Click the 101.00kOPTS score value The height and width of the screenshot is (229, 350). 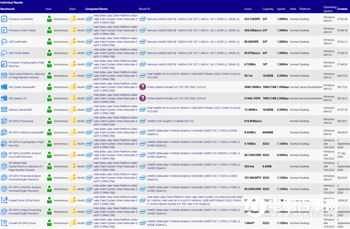253,178
